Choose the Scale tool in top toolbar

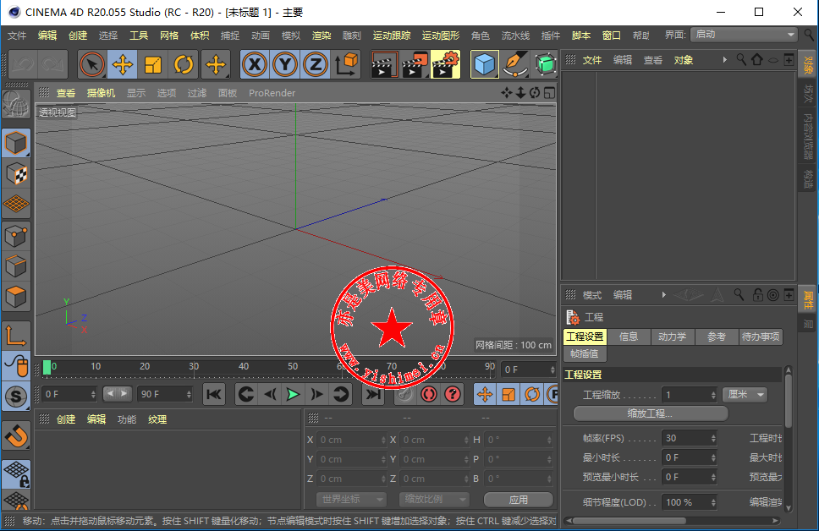click(152, 65)
